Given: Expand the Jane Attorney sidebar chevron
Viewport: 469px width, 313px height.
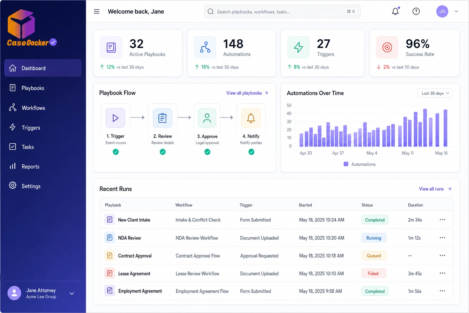Looking at the screenshot, I should pyautogui.click(x=72, y=293).
